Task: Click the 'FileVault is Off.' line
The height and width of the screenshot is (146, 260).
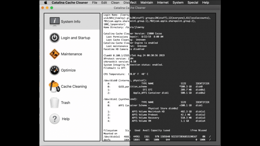Action: (115, 68)
